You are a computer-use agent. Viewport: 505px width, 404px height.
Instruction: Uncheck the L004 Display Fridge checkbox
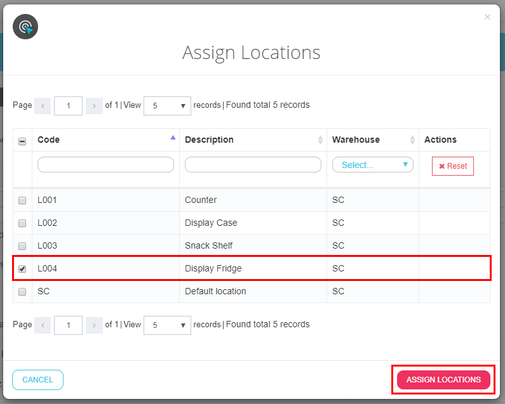pyautogui.click(x=22, y=269)
